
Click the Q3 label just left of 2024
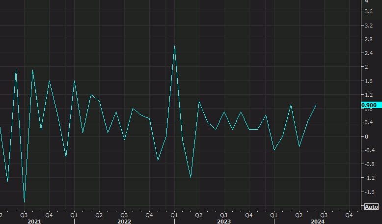324,215
